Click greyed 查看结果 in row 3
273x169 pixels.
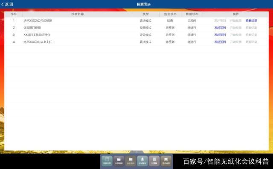[x=251, y=35]
